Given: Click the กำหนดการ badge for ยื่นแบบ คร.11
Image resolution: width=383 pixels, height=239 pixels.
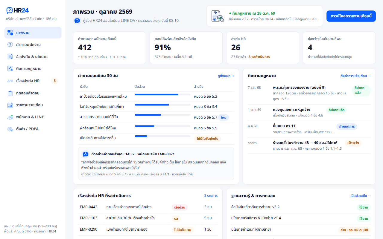Looking at the screenshot, I should click(x=347, y=126).
